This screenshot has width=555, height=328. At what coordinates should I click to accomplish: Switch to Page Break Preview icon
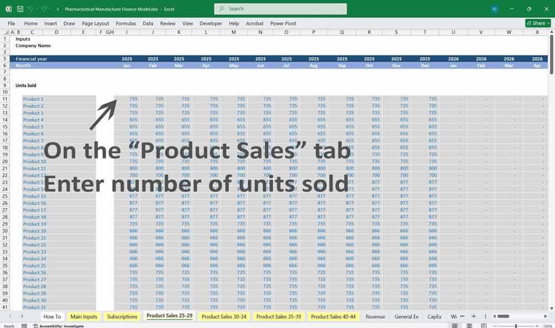(x=483, y=326)
